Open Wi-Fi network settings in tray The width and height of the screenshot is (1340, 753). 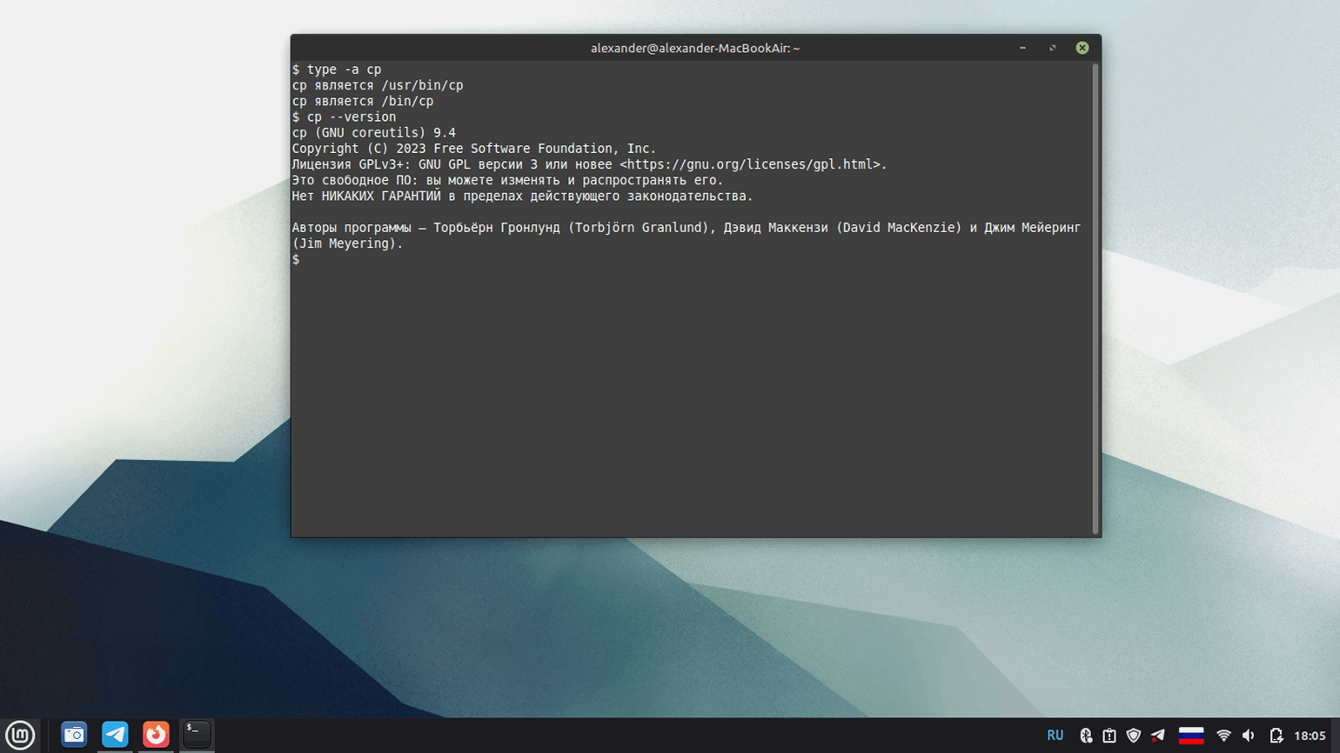1223,736
